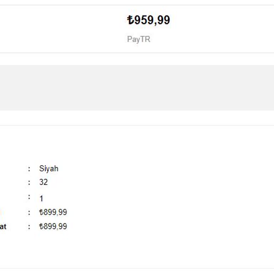
Task: Click the "959" digits of the bold total
Action: point(143,20)
